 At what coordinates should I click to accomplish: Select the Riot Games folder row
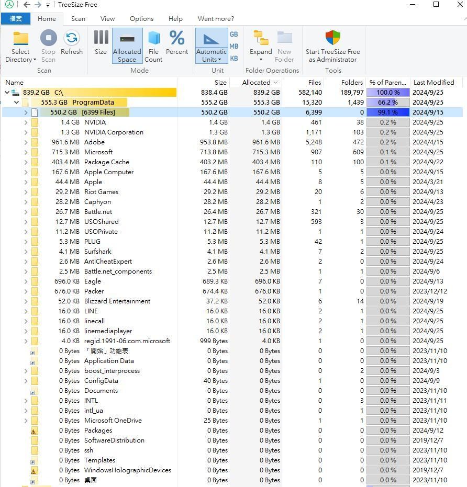(101, 192)
